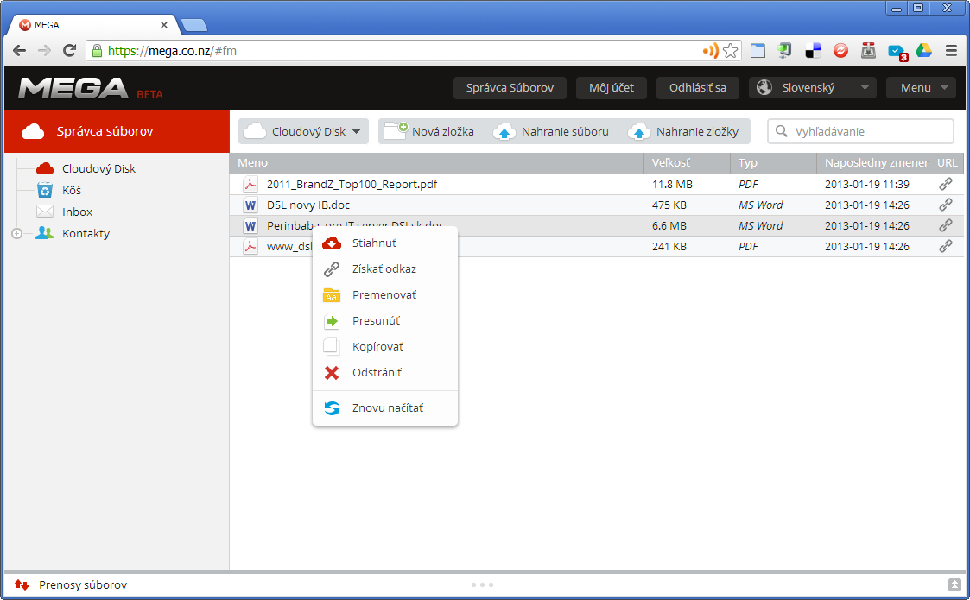Sort files by Meno column header
Screen dimensions: 970x600
(437, 162)
